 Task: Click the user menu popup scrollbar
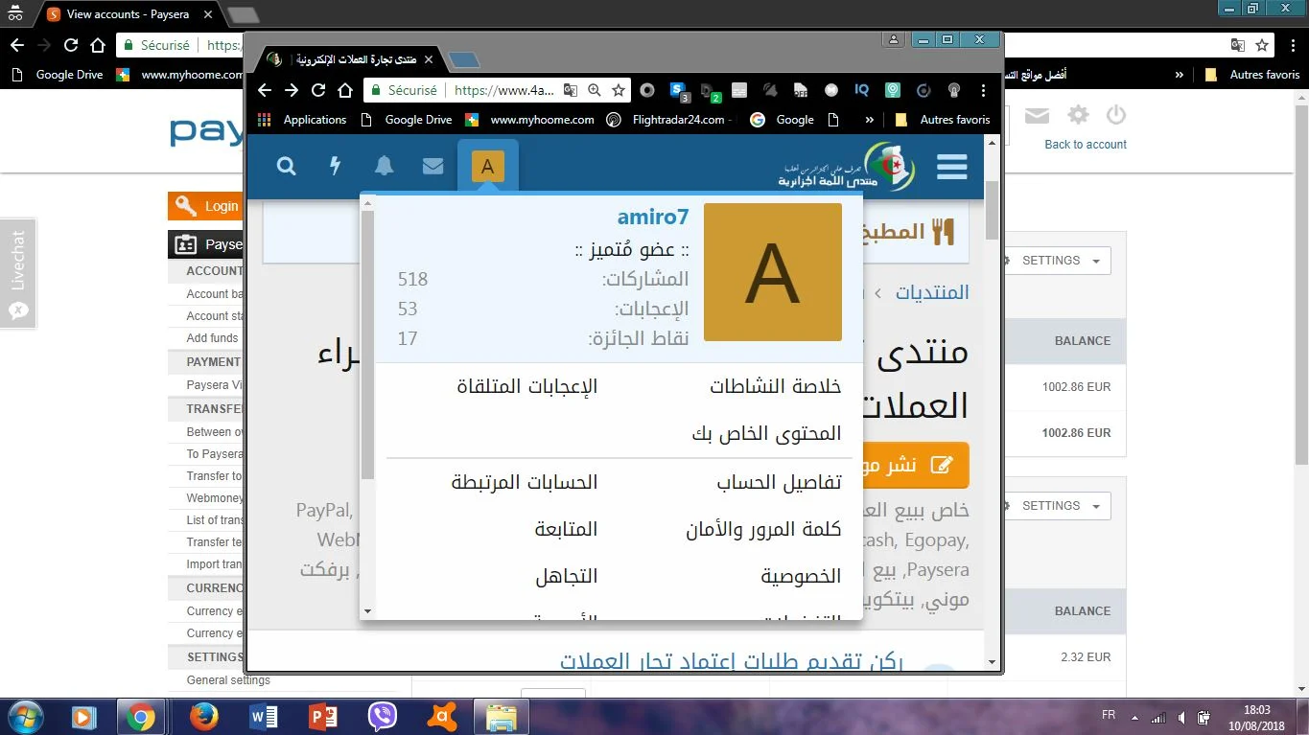367,345
